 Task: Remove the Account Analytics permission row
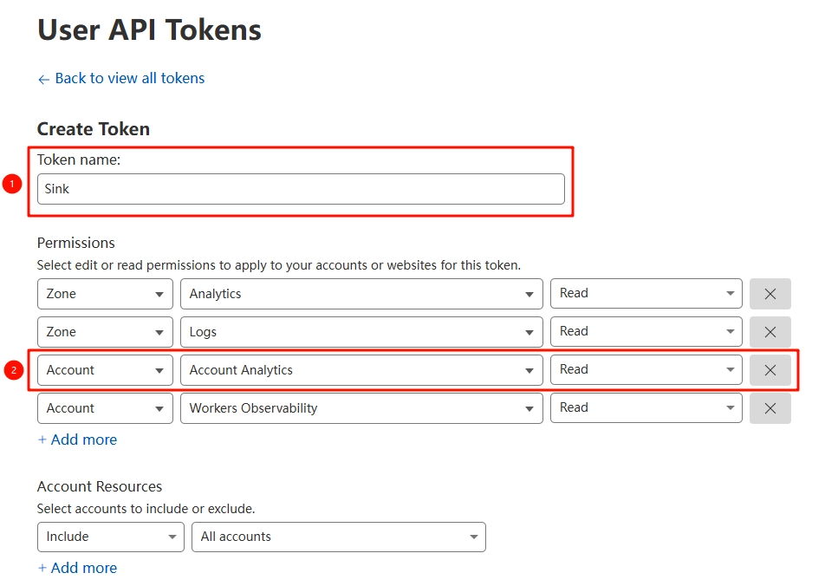(770, 369)
